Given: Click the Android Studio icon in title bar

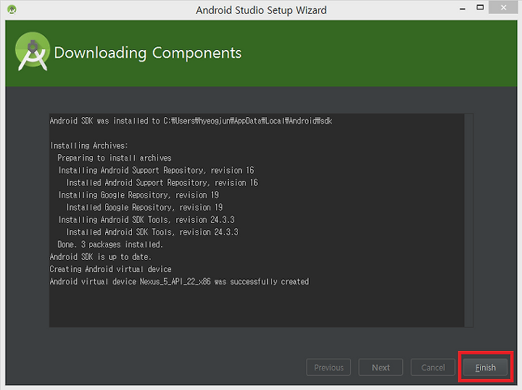Looking at the screenshot, I should pos(12,9).
